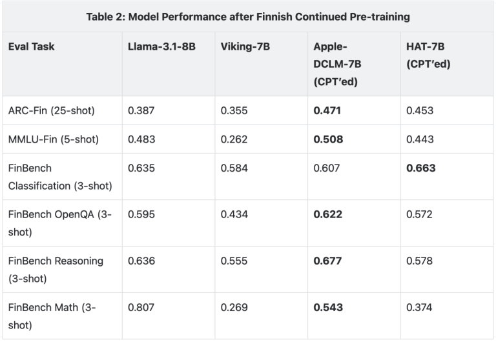
Task: Click the HAT-7B (CPT'ed) column header
Action: (428, 55)
